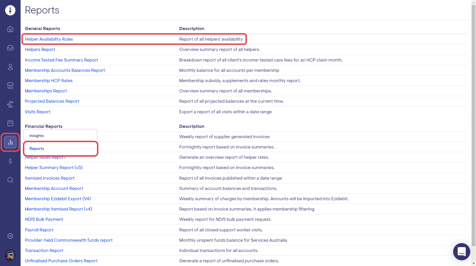Open the inbox tray icon
Screen dimensions: 476x266
[10, 48]
